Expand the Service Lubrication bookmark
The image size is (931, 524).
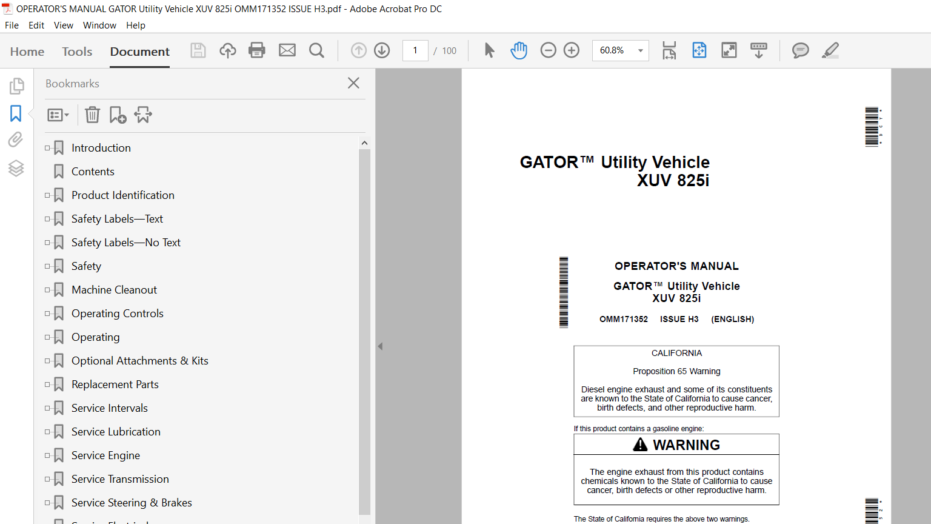click(47, 431)
